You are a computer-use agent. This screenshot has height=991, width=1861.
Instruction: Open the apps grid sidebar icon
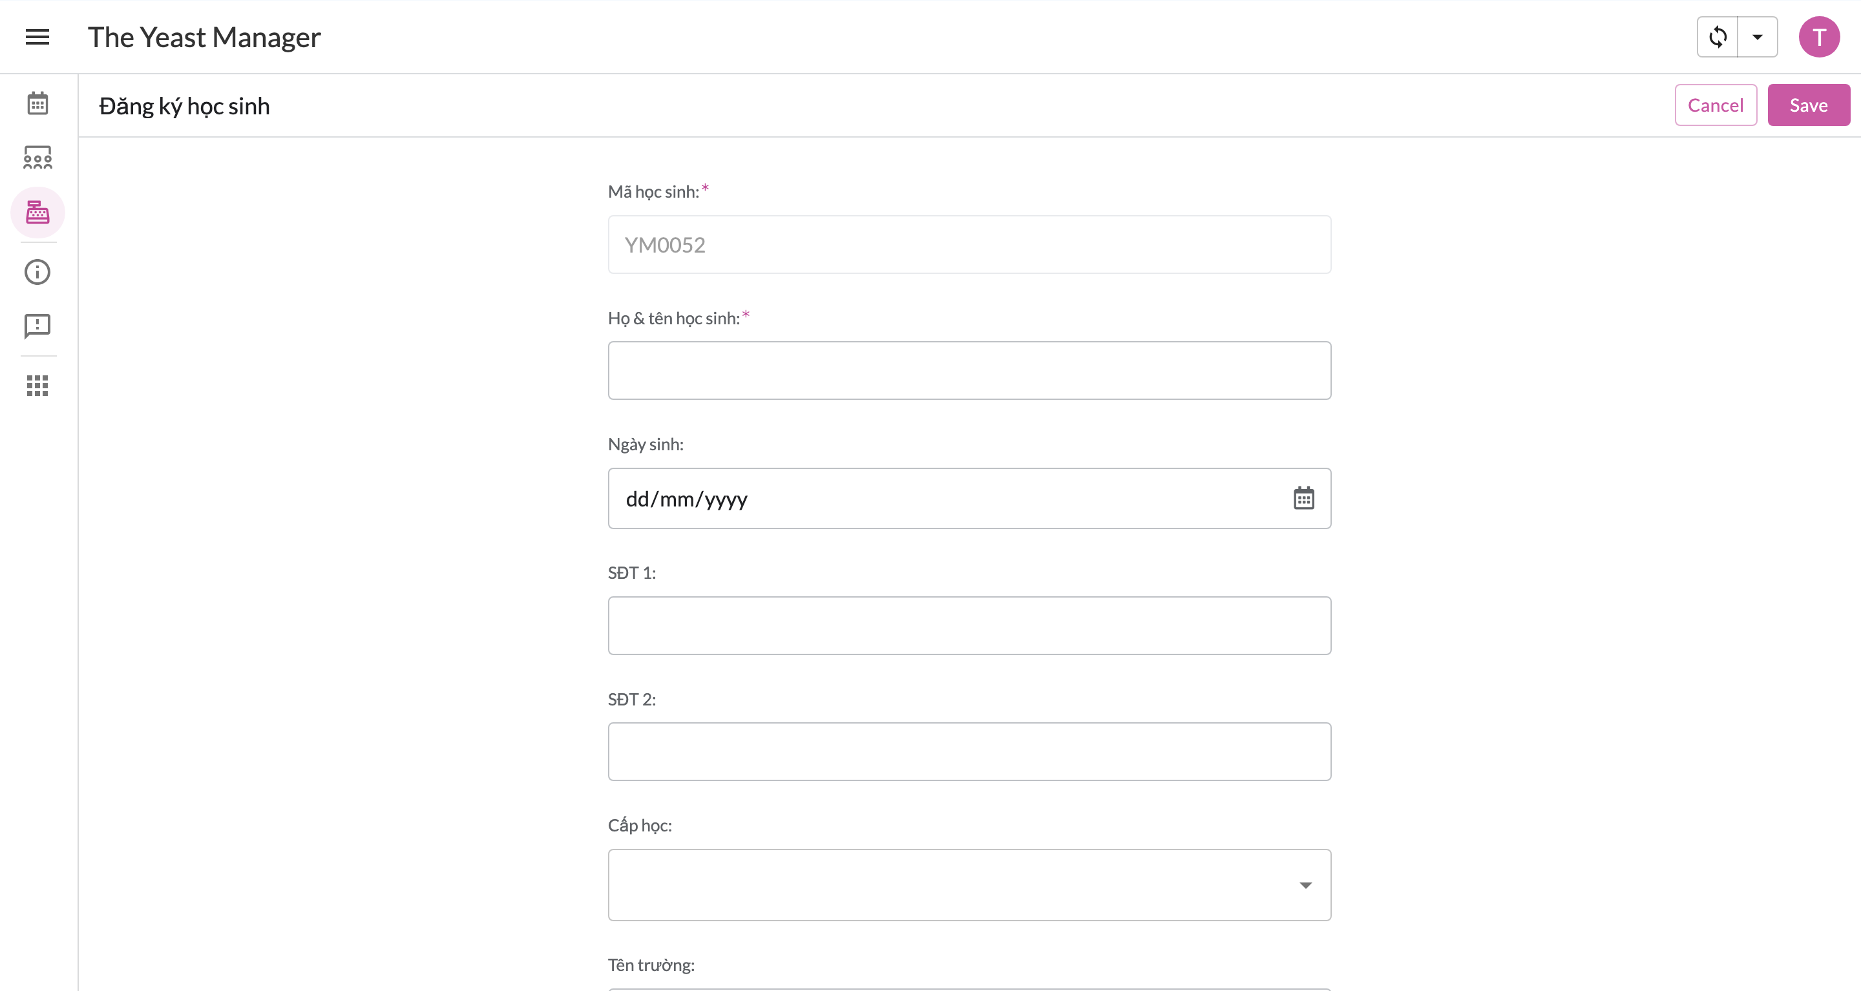tap(37, 386)
